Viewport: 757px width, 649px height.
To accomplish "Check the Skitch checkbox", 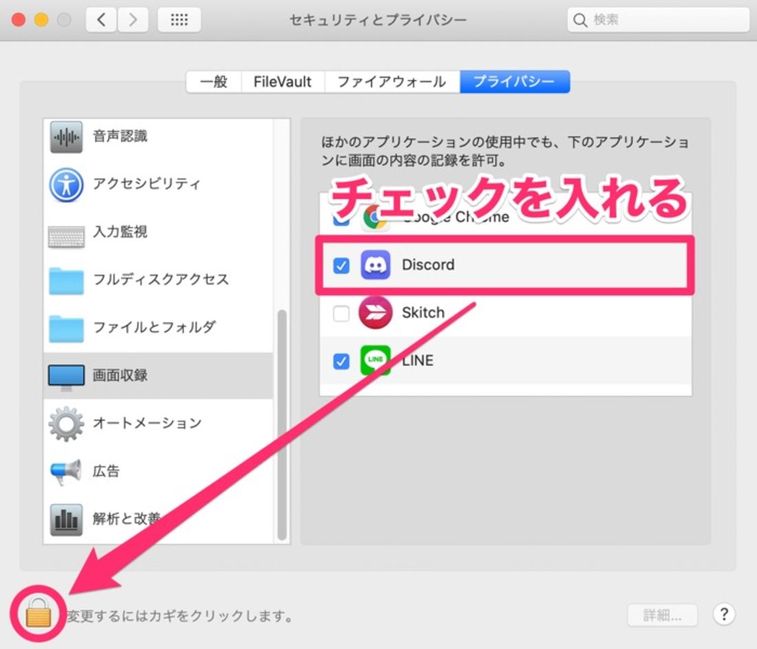I will click(341, 313).
